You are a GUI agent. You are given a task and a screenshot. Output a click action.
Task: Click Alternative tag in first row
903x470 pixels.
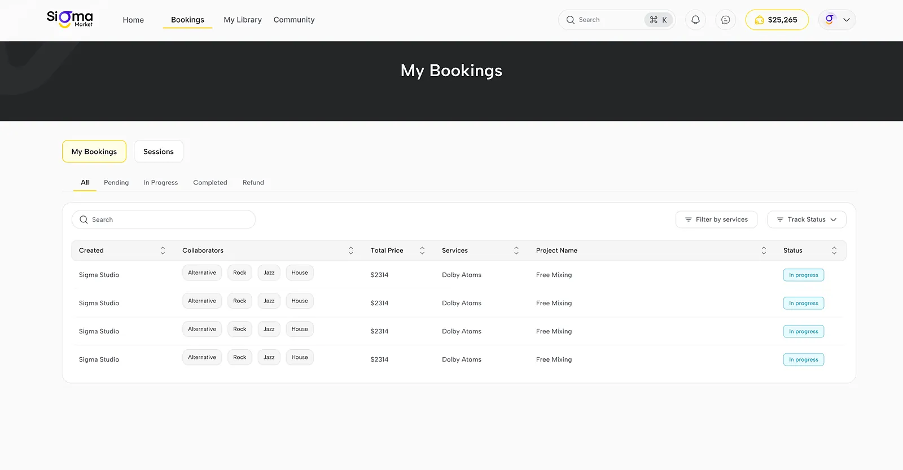[x=202, y=273]
